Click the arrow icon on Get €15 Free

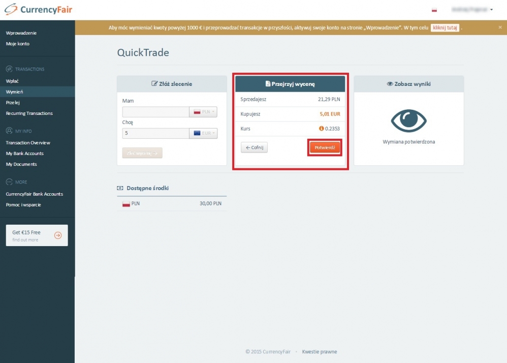[58, 235]
